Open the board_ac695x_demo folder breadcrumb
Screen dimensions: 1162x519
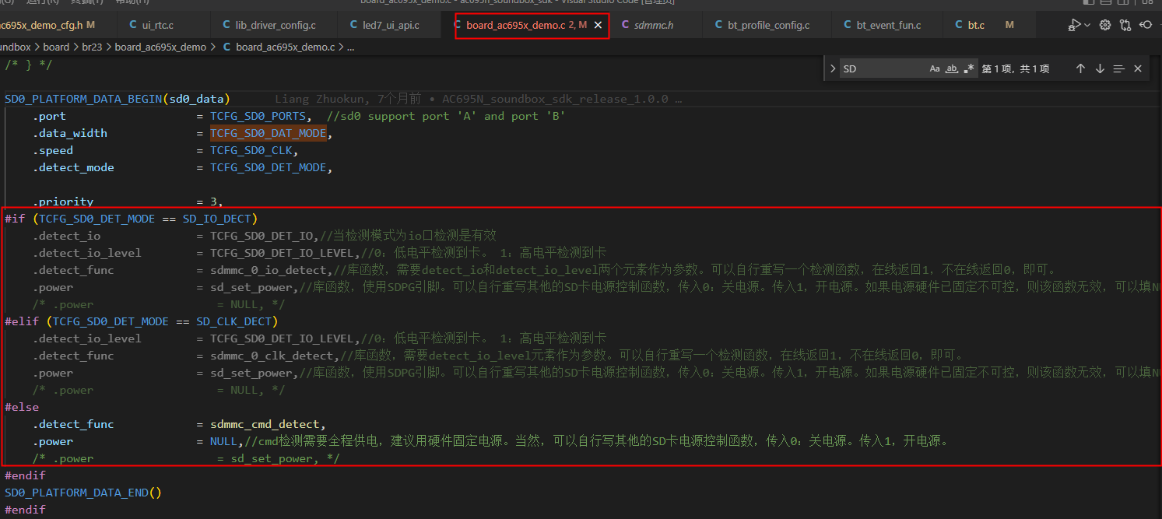[x=160, y=47]
